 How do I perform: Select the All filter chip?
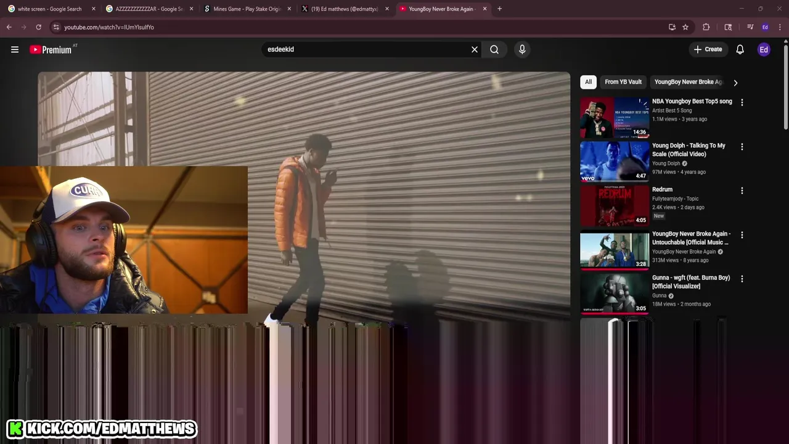point(588,81)
